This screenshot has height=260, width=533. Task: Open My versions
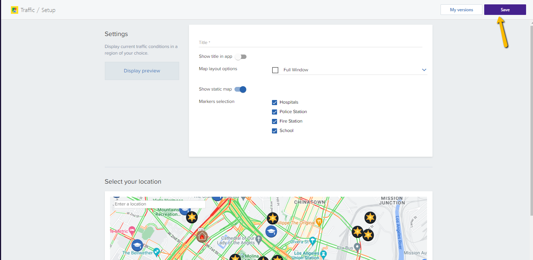461,10
